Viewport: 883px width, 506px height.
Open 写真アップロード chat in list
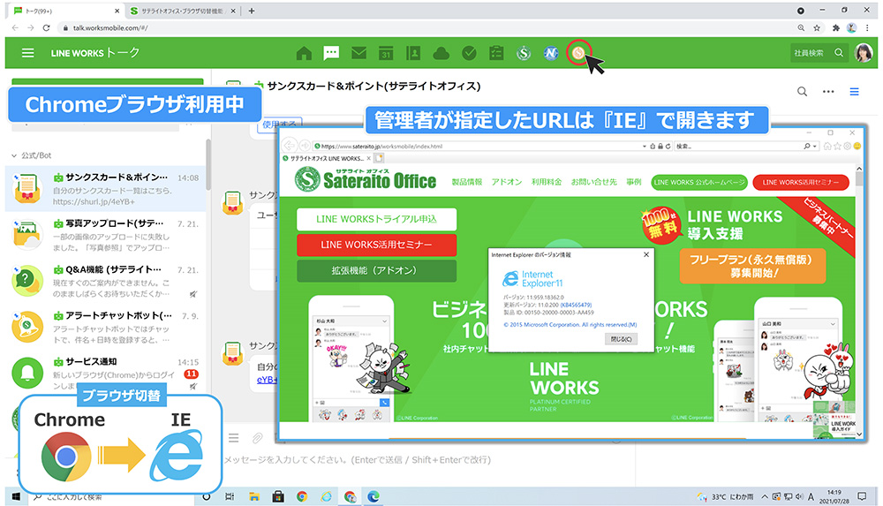[x=105, y=235]
